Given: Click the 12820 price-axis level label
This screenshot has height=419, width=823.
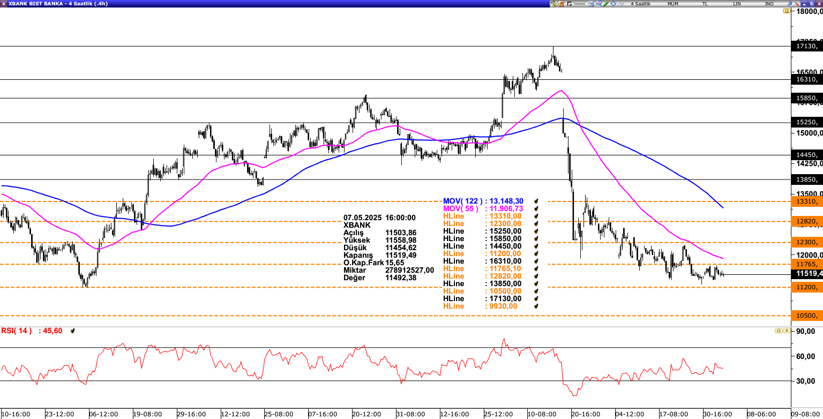Looking at the screenshot, I should pos(806,221).
